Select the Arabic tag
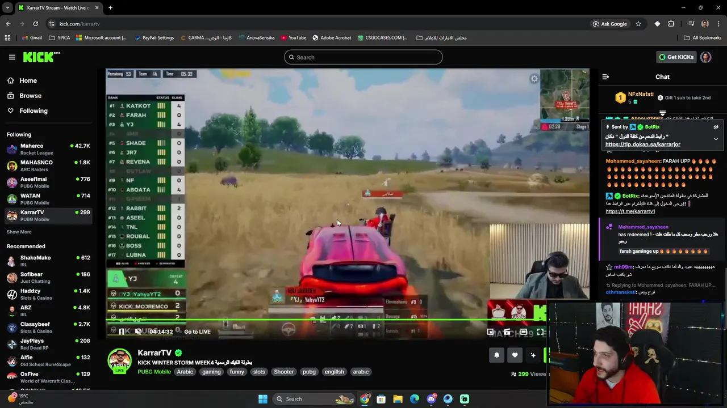 coord(185,372)
